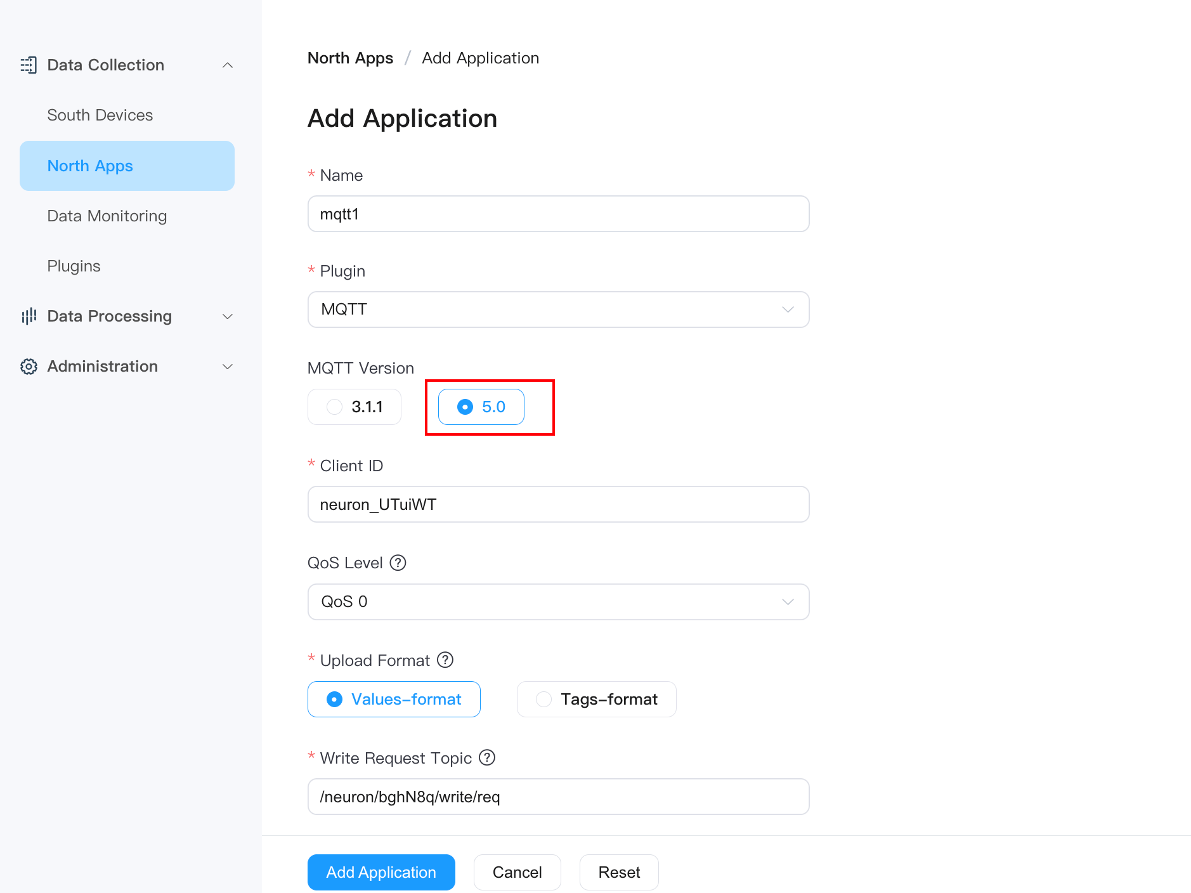Click the Administration gear icon
1191x893 pixels.
(29, 366)
